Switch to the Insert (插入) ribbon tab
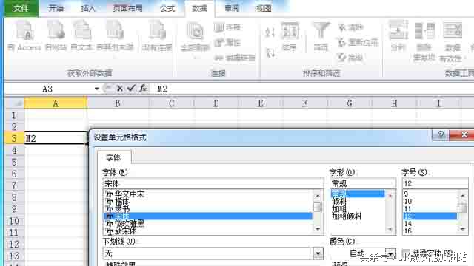The image size is (474, 266). click(87, 8)
